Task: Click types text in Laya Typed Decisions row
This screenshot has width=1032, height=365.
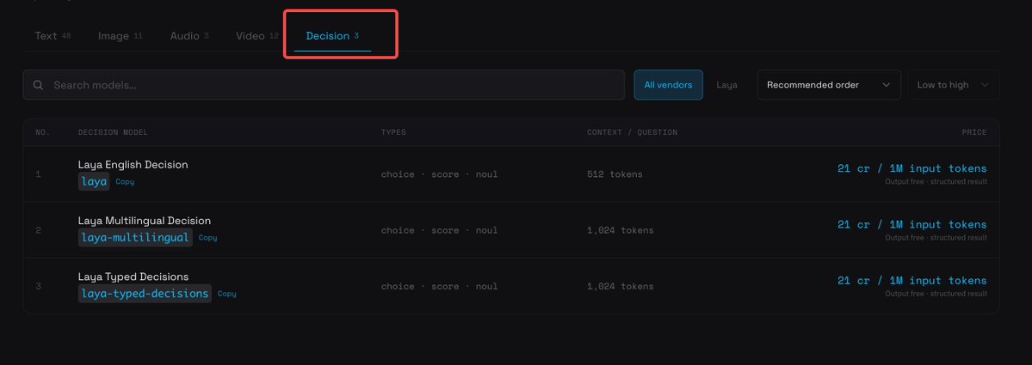Action: coord(440,286)
